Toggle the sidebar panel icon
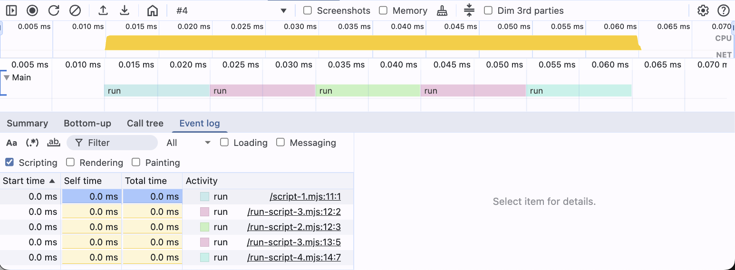The width and height of the screenshot is (735, 270). 11,10
